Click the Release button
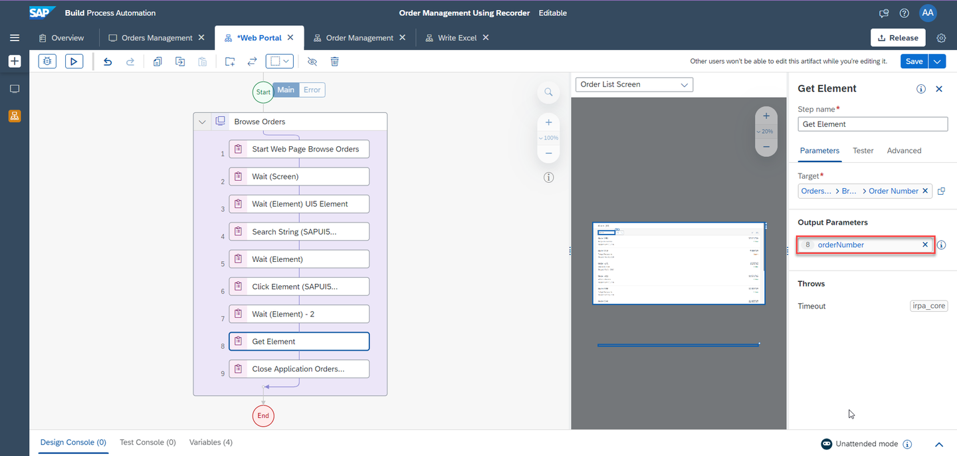The image size is (957, 456). coord(898,38)
